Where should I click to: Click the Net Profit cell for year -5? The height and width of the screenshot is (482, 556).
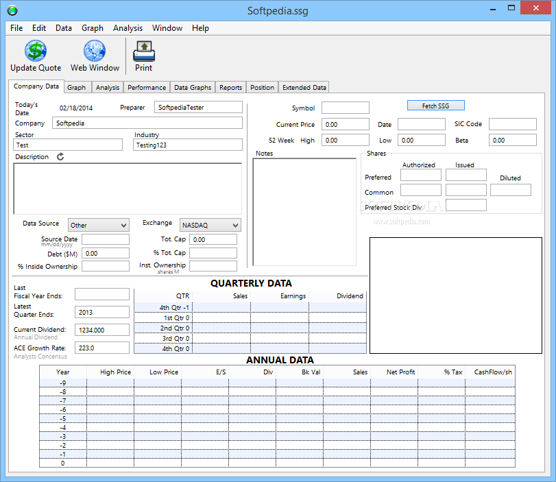tap(394, 418)
